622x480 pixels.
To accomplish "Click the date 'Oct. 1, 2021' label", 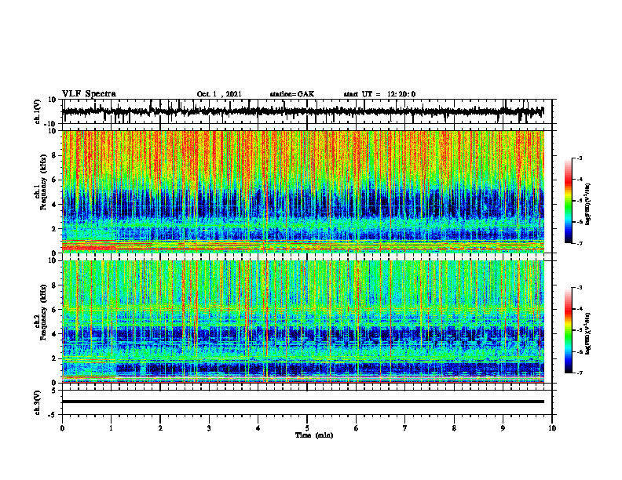I will 219,94.
